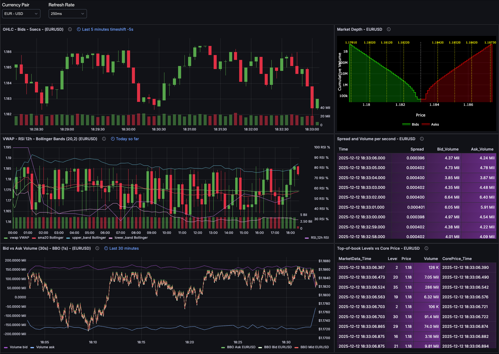
Task: Open the Market Depth panel title menu
Action: 360,29
